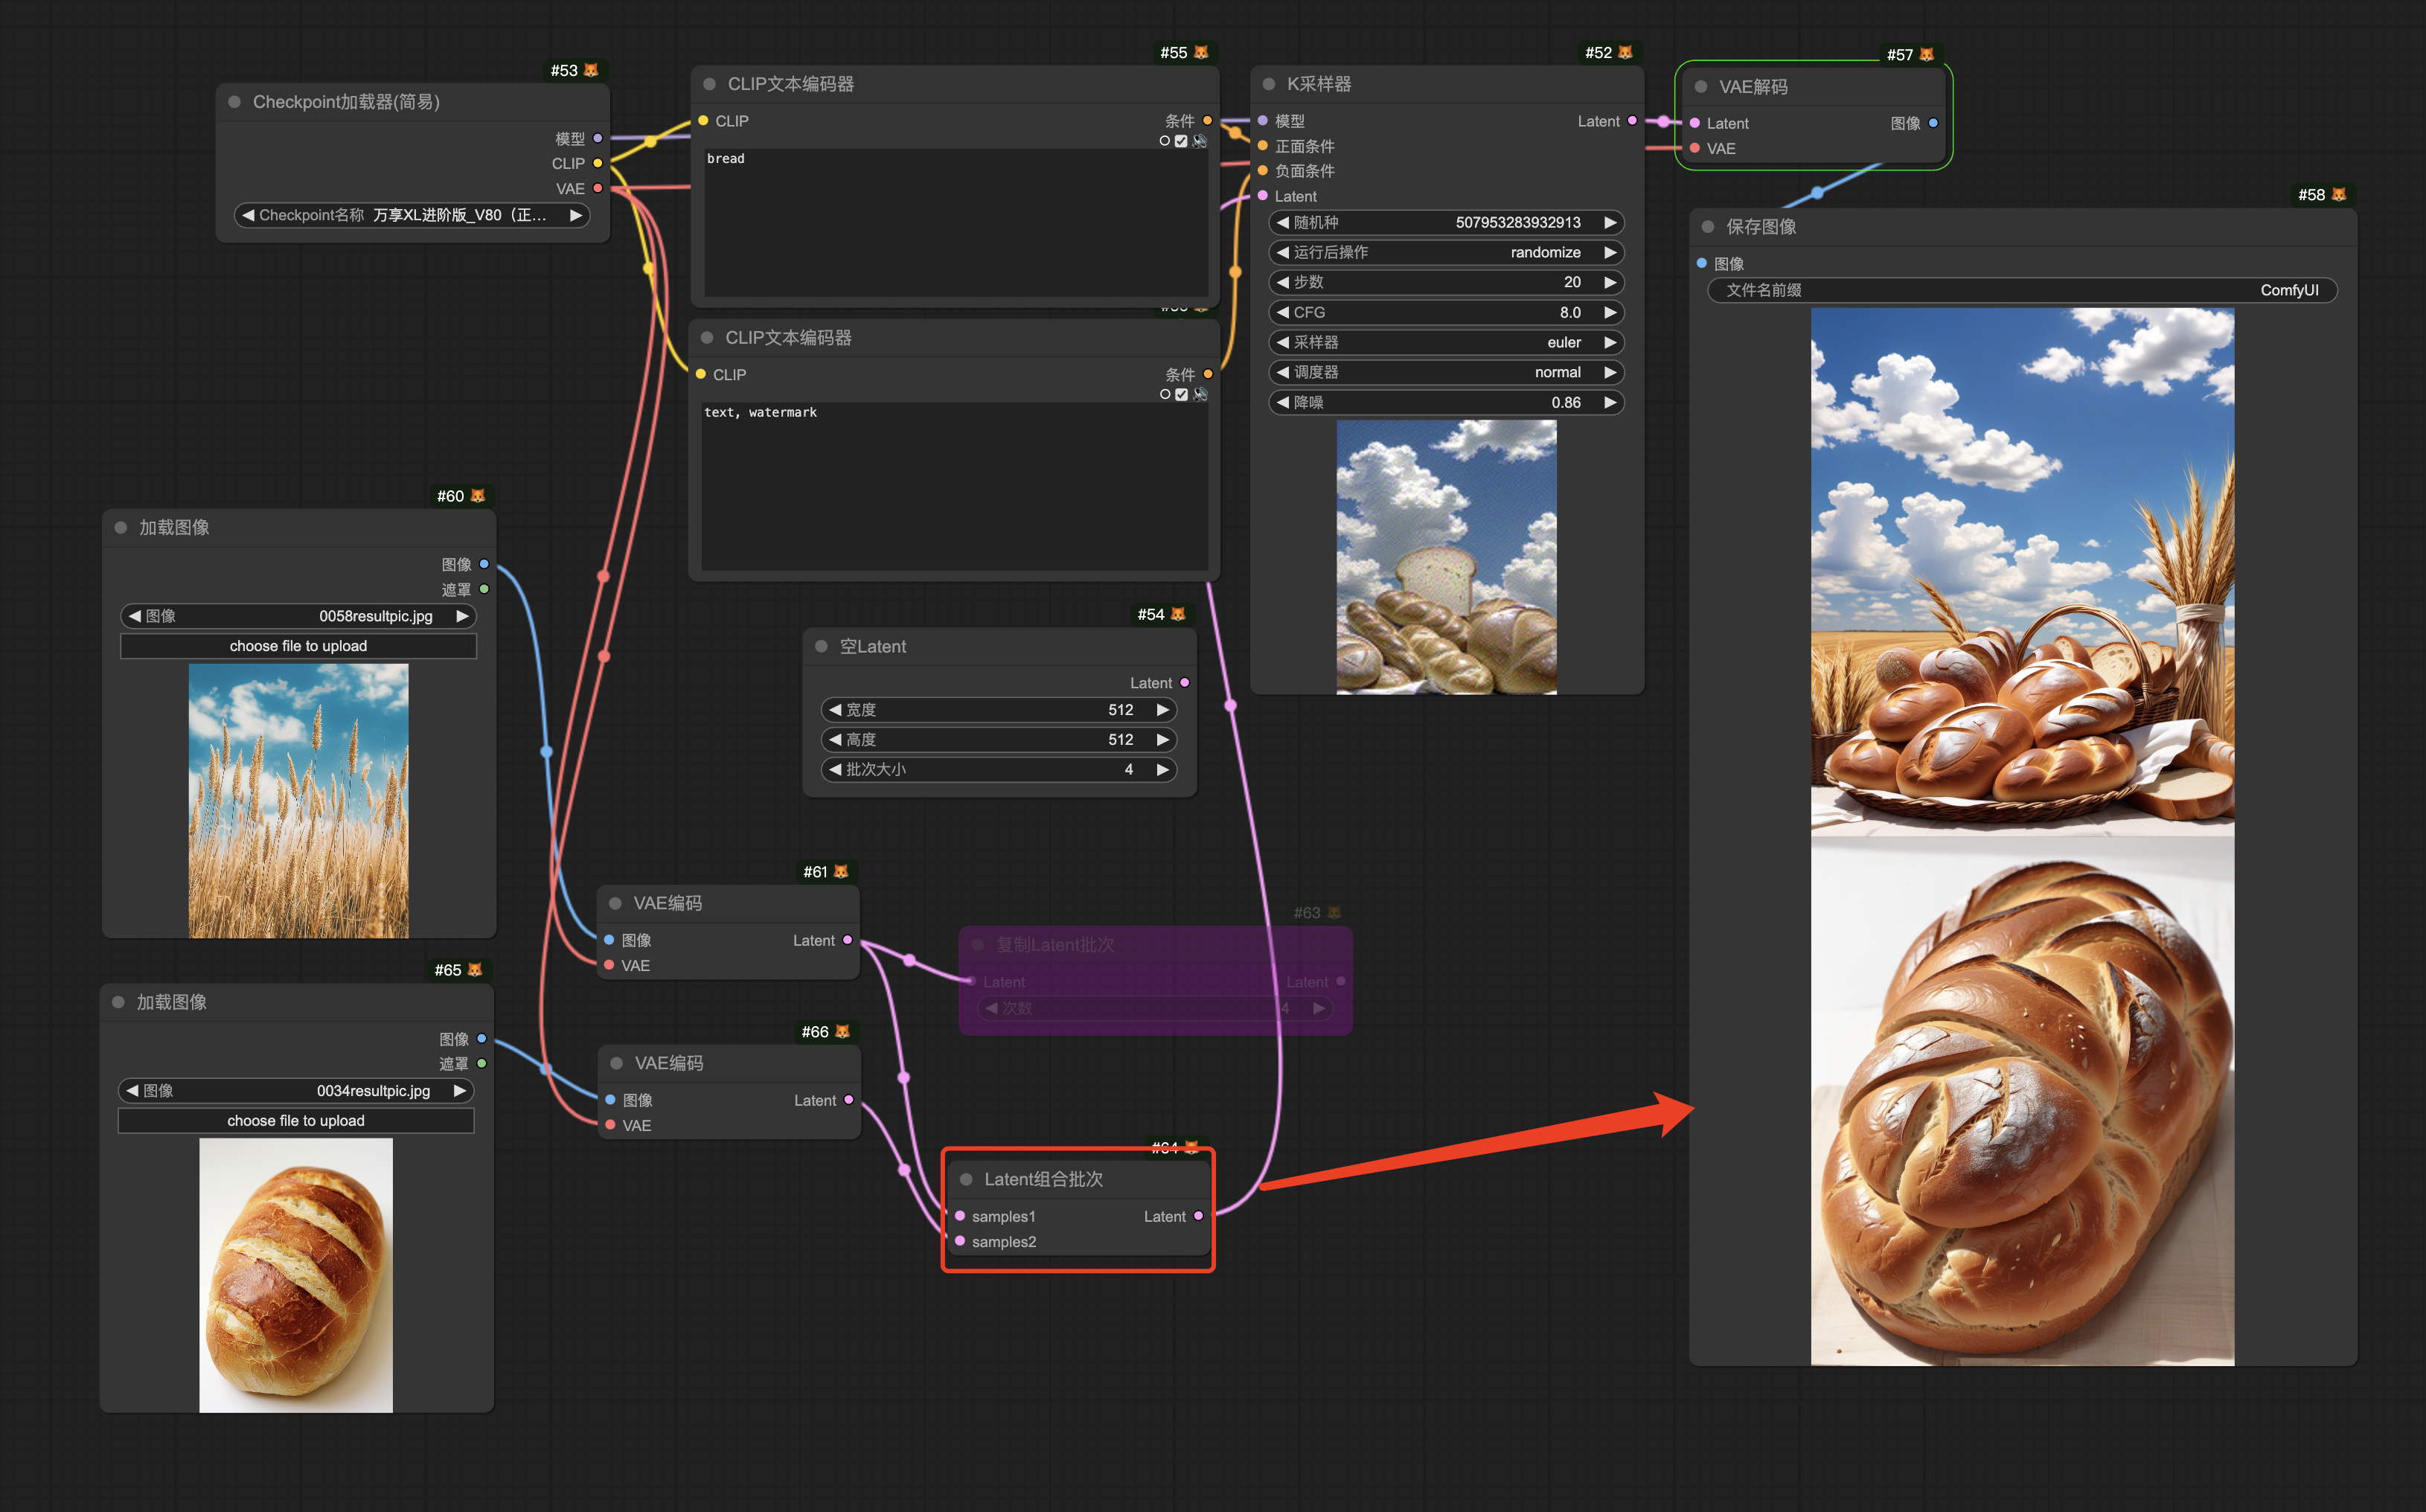Click collapse dot on Latent组合批次 node
2426x1512 pixels.
point(966,1179)
